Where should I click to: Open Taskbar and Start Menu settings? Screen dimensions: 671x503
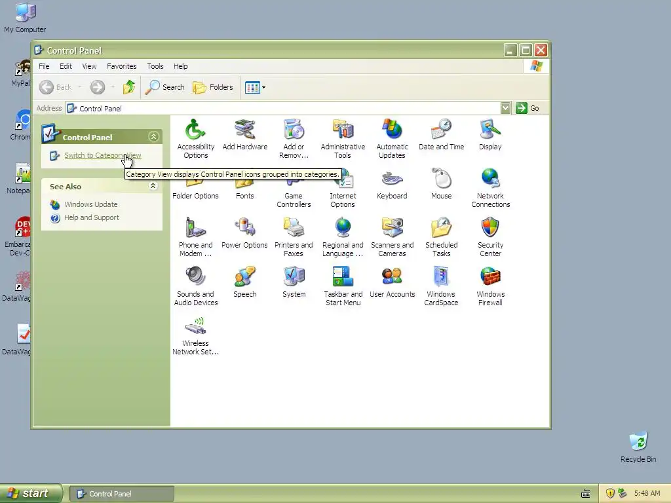tap(343, 286)
